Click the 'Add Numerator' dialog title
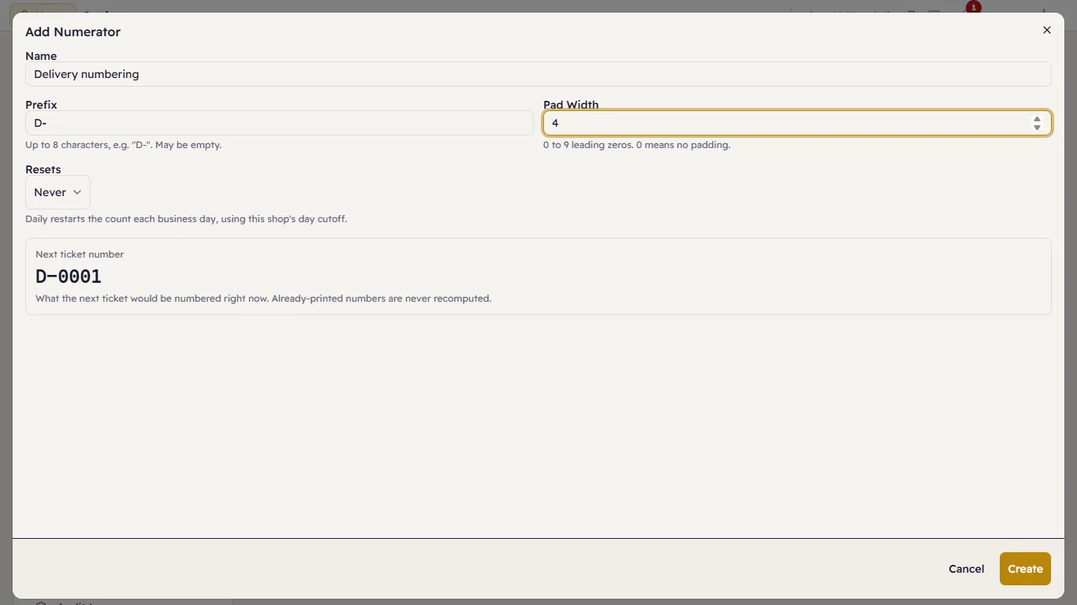The height and width of the screenshot is (605, 1077). (73, 32)
